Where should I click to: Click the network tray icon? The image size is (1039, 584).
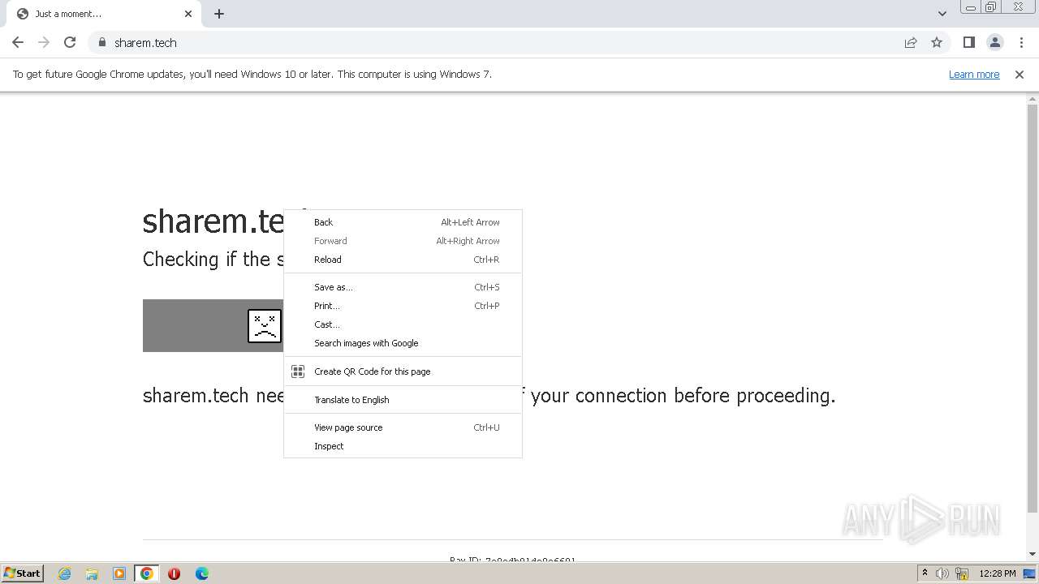pos(963,573)
